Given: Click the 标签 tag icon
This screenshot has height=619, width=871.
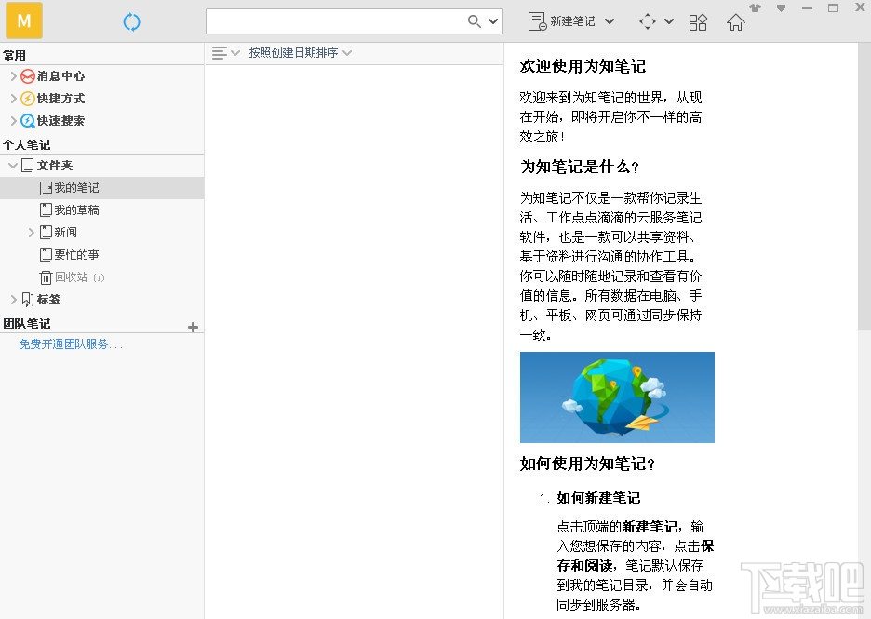Looking at the screenshot, I should pyautogui.click(x=27, y=300).
